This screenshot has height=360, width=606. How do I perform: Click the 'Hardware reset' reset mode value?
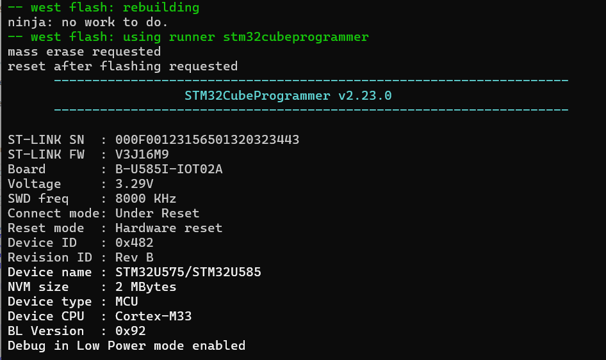coord(169,228)
